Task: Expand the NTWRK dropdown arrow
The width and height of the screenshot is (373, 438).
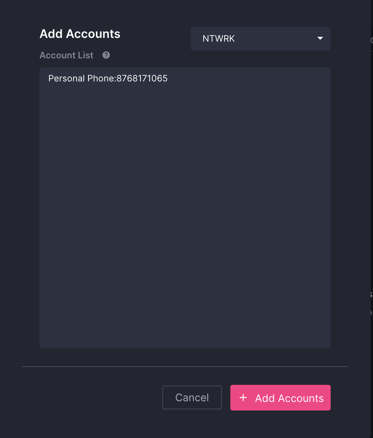Action: (x=320, y=38)
